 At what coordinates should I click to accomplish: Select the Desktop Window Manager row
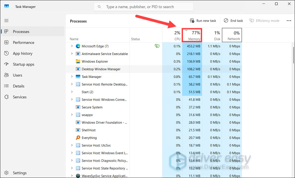[154, 69]
